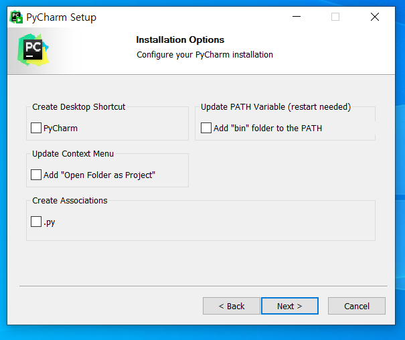The height and width of the screenshot is (340, 405).
Task: Cancel the PyCharm installation
Action: pyautogui.click(x=357, y=306)
